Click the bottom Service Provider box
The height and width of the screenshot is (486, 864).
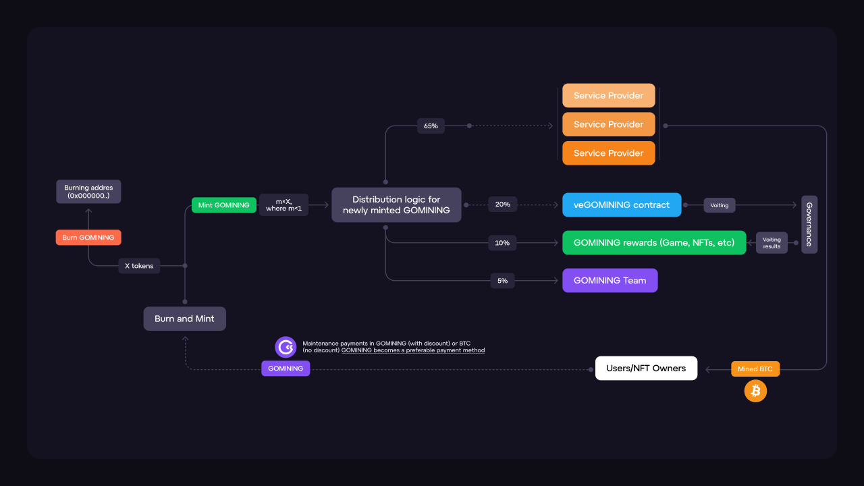(x=608, y=153)
